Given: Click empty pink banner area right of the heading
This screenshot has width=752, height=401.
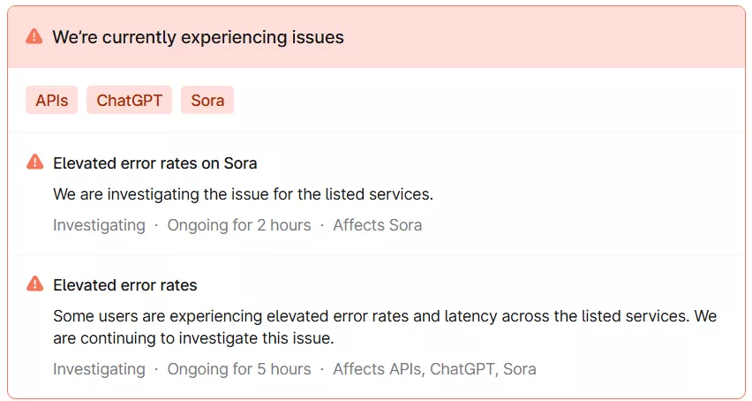Looking at the screenshot, I should tap(547, 37).
